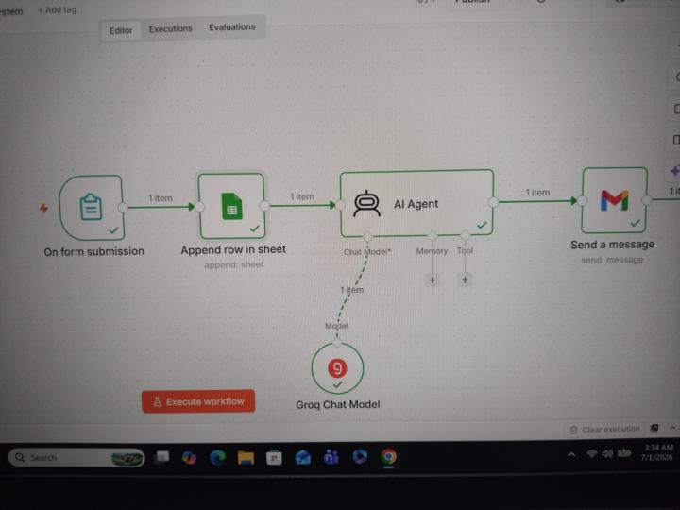Switch to the Editor tab
Screen dimensions: 680x510
(x=121, y=31)
